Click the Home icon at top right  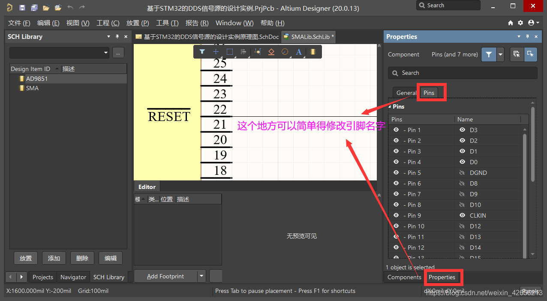point(511,23)
